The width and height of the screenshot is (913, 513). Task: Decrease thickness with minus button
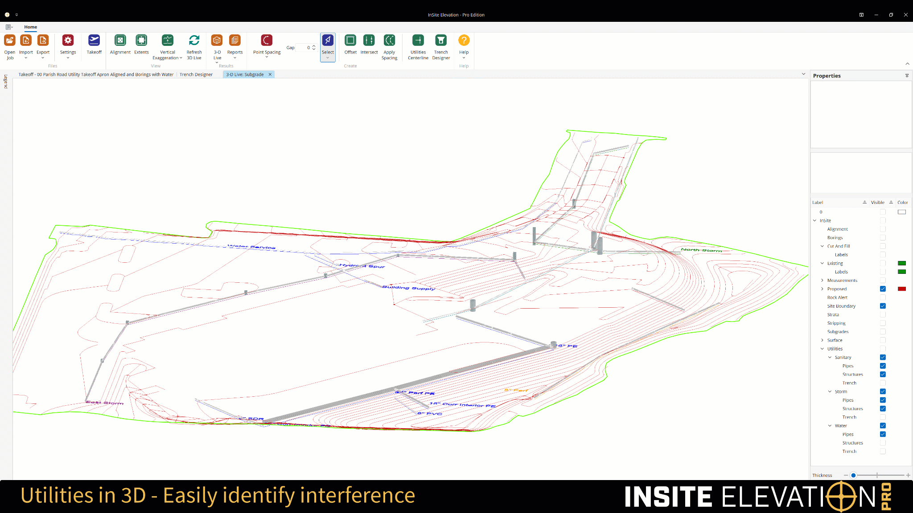[846, 475]
